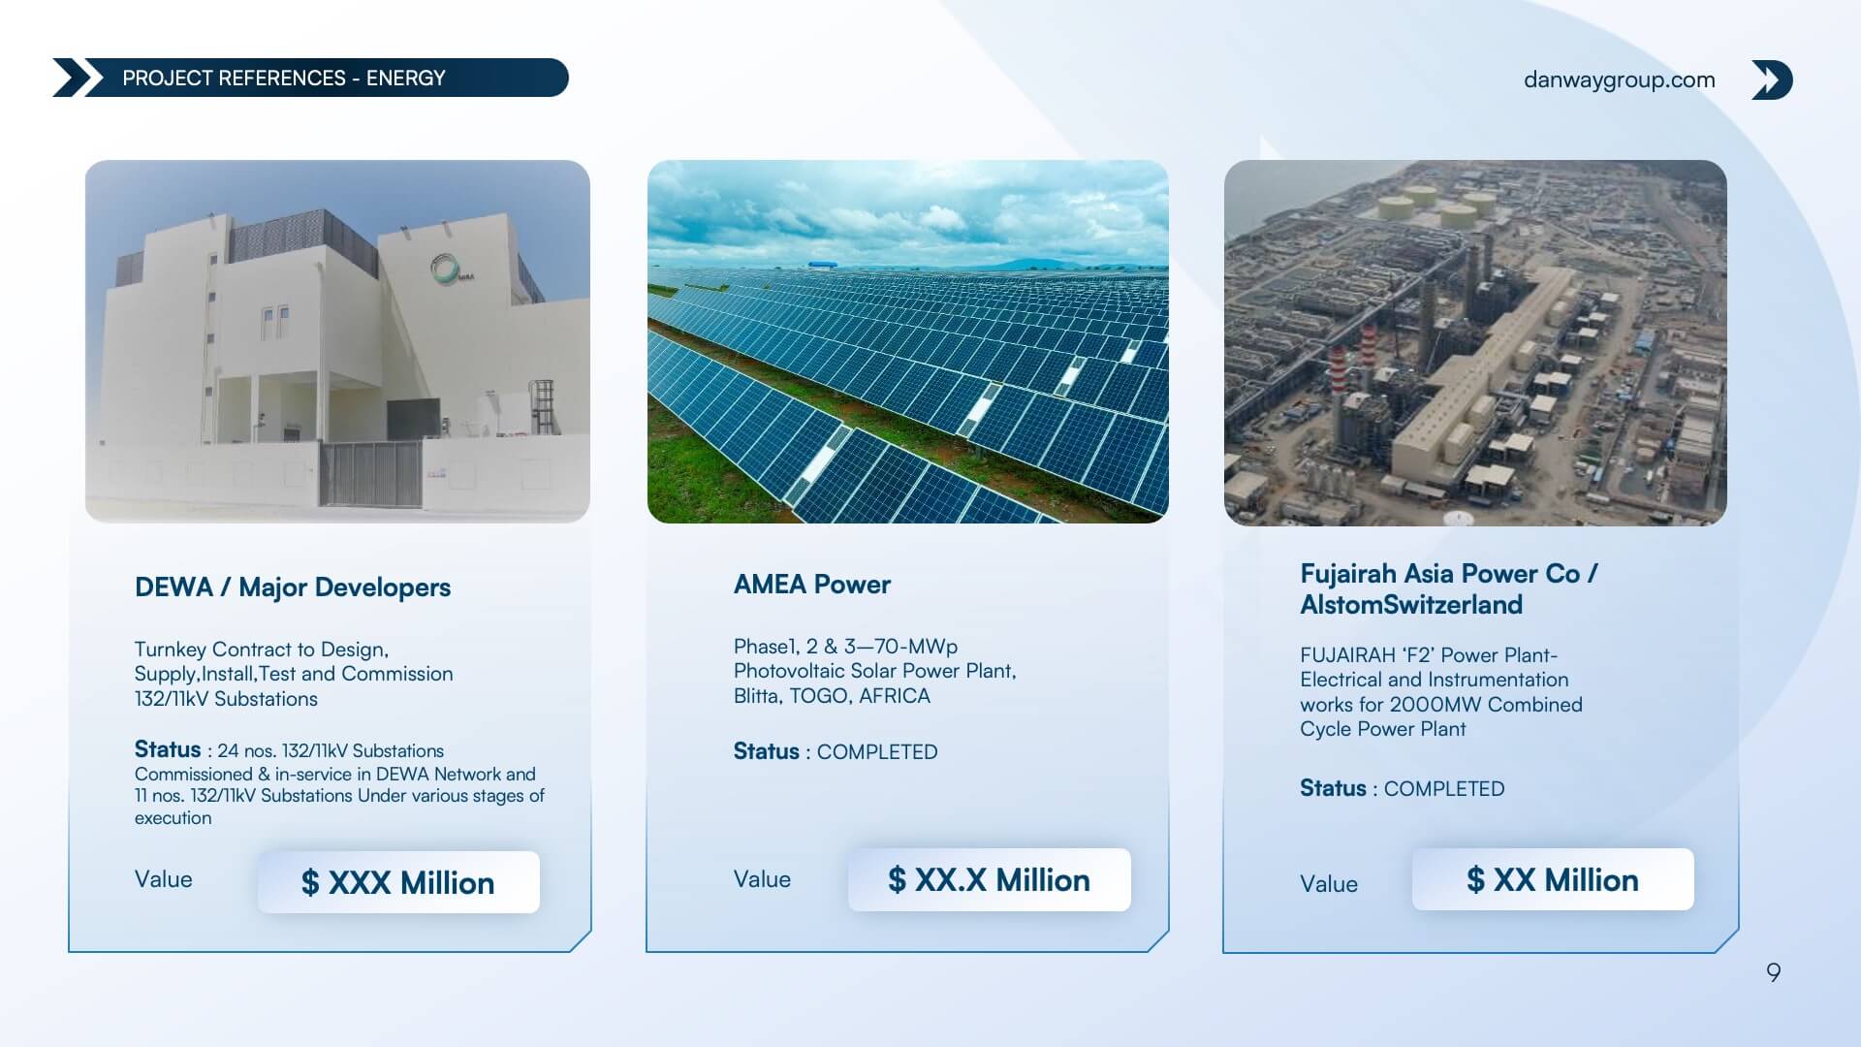Viewport: 1861px width, 1047px height.
Task: Click the double-chevron icon beside Project References
Action: [78, 78]
